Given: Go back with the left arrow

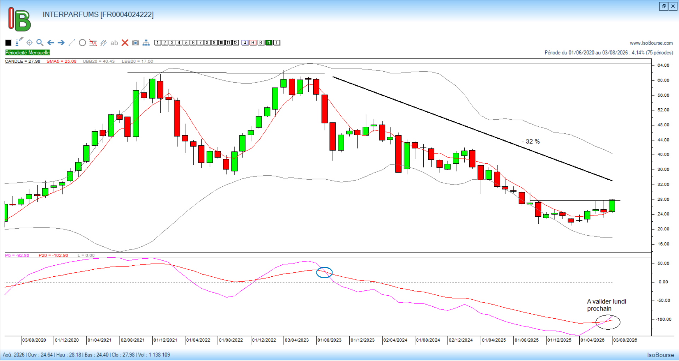Looking at the screenshot, I should pos(51,43).
